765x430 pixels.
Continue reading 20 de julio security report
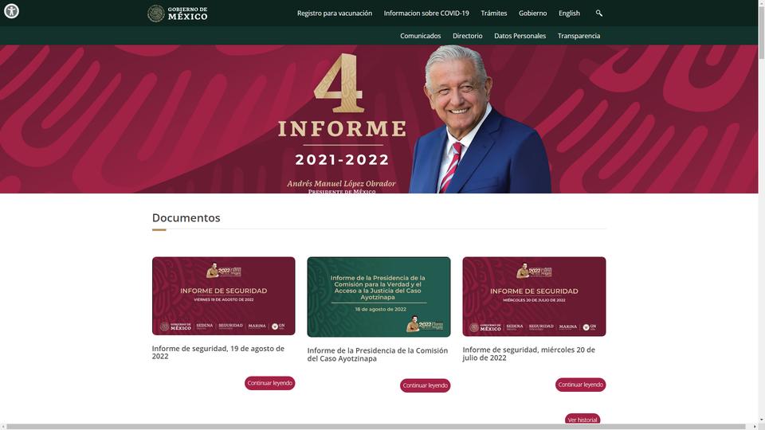[580, 385]
